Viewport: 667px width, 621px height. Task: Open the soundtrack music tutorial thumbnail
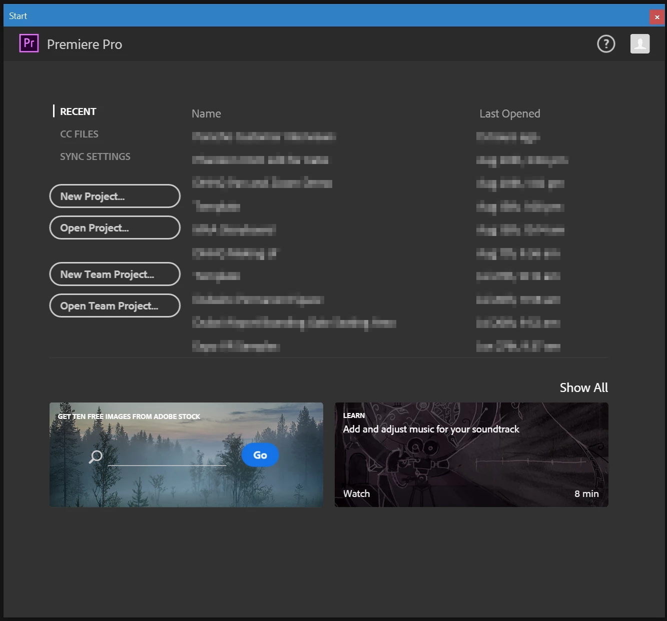471,454
